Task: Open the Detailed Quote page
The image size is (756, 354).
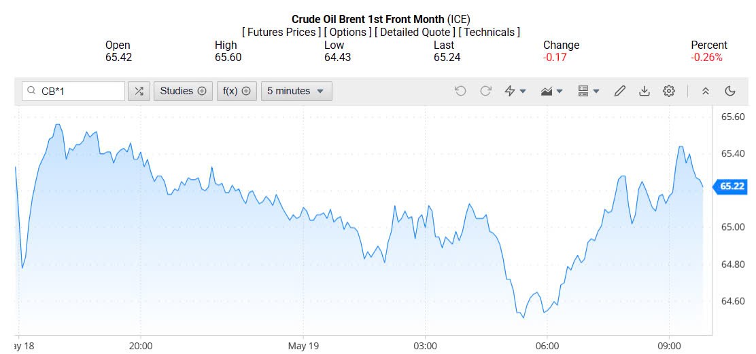Action: point(415,32)
